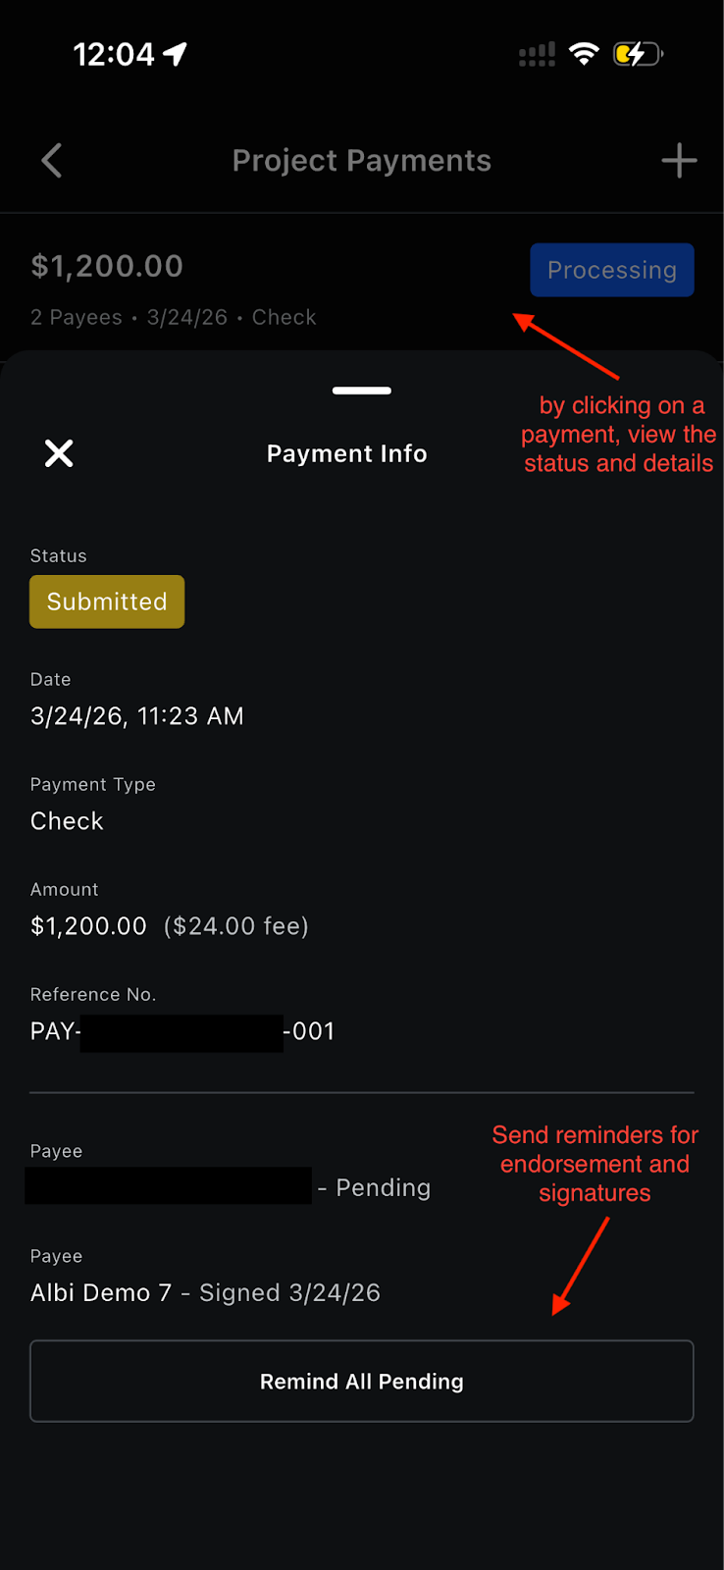Tap the Check payment type value
This screenshot has height=1570, width=724.
tap(67, 821)
